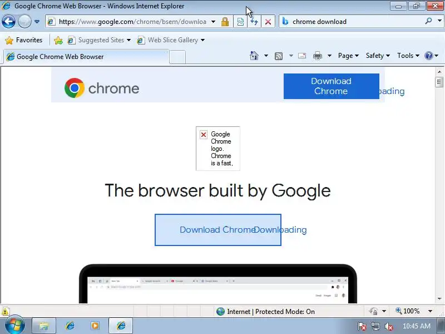Click the scrollbar down arrow
445x334 pixels.
click(439, 299)
